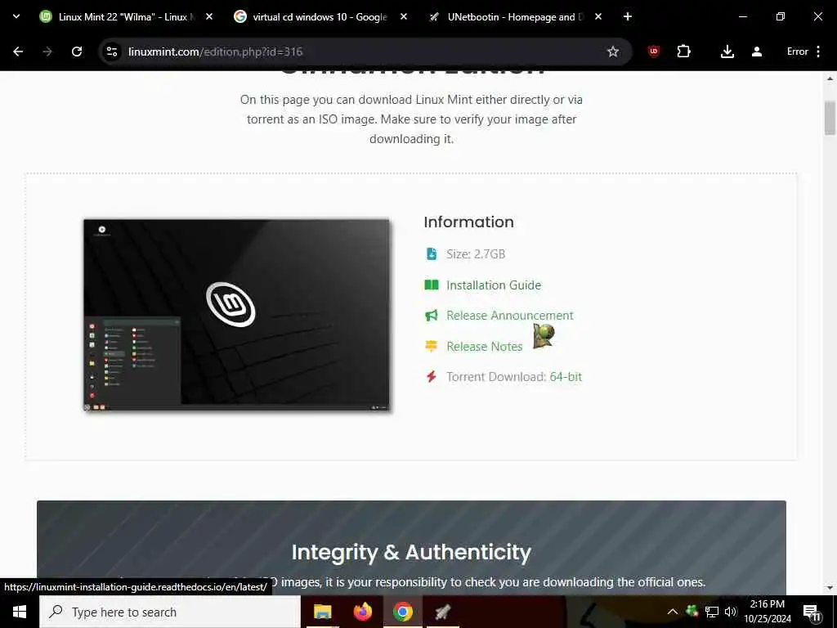Click the Chrome taskbar icon

(x=402, y=612)
